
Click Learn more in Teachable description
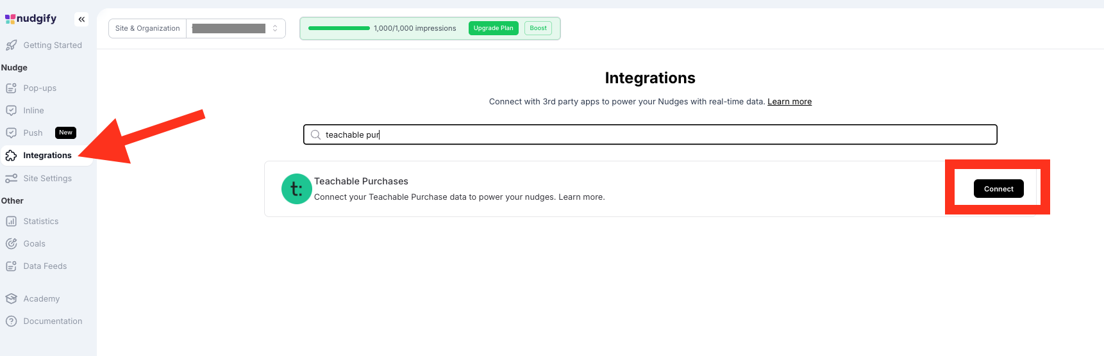580,197
